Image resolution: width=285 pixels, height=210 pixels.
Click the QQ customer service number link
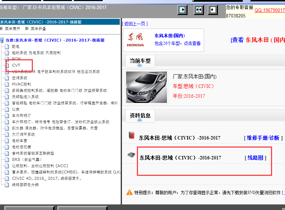[270, 10]
